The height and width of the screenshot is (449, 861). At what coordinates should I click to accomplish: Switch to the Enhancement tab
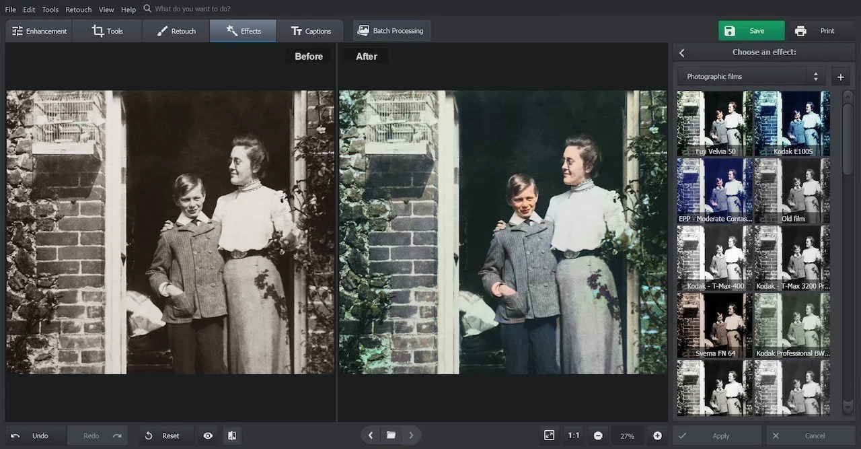point(40,31)
